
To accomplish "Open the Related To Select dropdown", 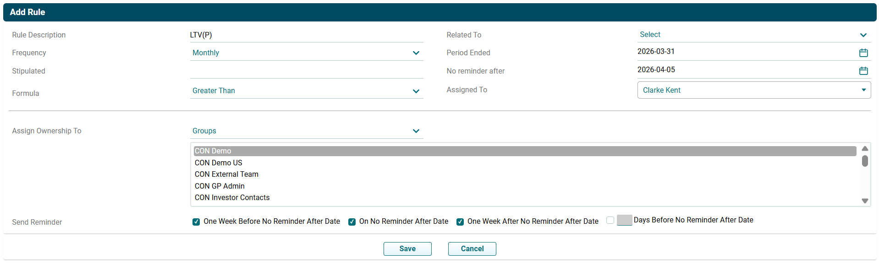I will click(x=753, y=35).
